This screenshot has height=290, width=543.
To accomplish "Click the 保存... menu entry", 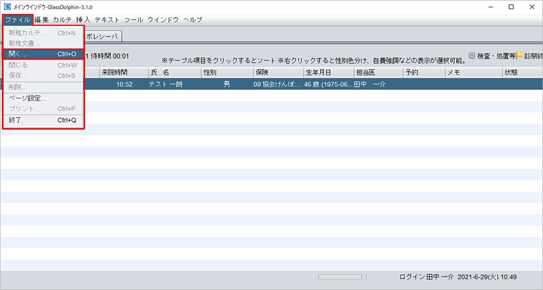I will point(43,75).
